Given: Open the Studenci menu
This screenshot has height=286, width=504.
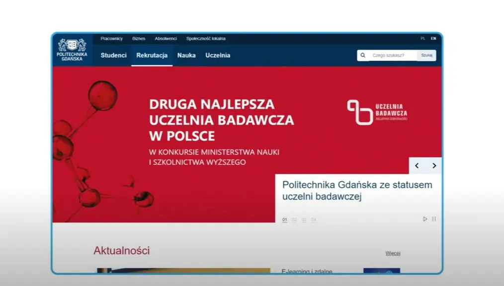Looking at the screenshot, I should coord(113,55).
